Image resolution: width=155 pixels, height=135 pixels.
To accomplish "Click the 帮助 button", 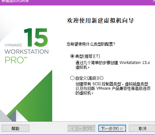I will pos(15,128).
